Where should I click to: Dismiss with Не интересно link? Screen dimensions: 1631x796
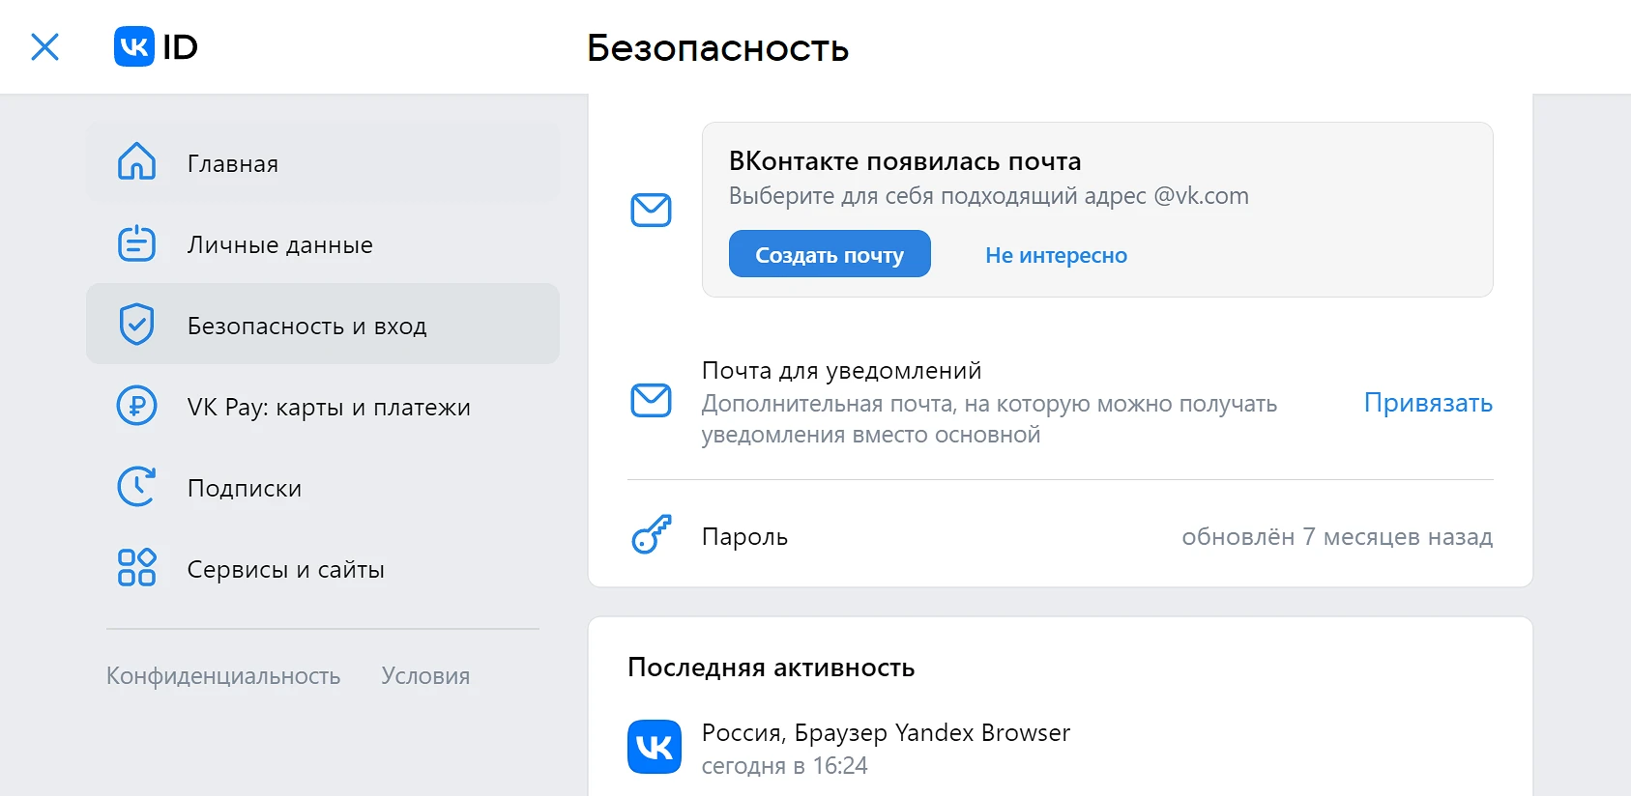click(1056, 255)
